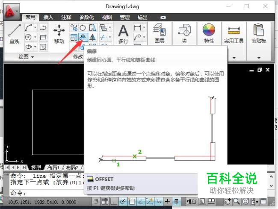This screenshot has width=278, height=209.
Task: Toggle Object snap tracking in the status bar
Action: click(x=141, y=201)
